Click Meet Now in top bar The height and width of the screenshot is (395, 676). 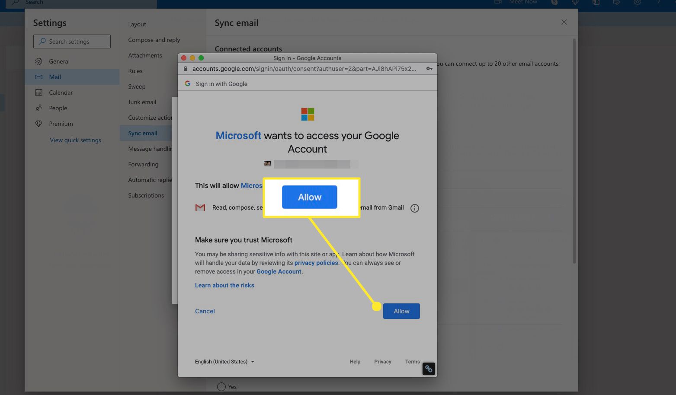click(523, 2)
